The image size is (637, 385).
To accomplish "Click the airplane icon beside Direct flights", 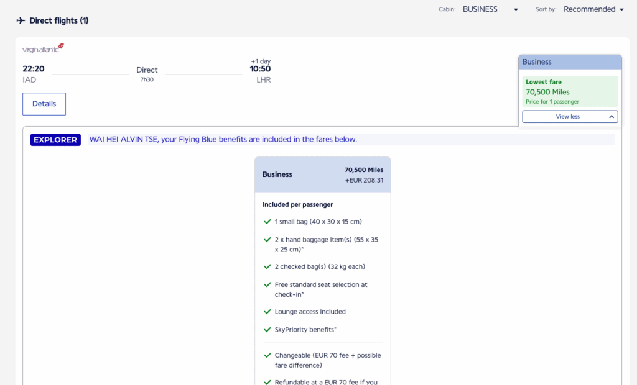I will click(x=21, y=20).
